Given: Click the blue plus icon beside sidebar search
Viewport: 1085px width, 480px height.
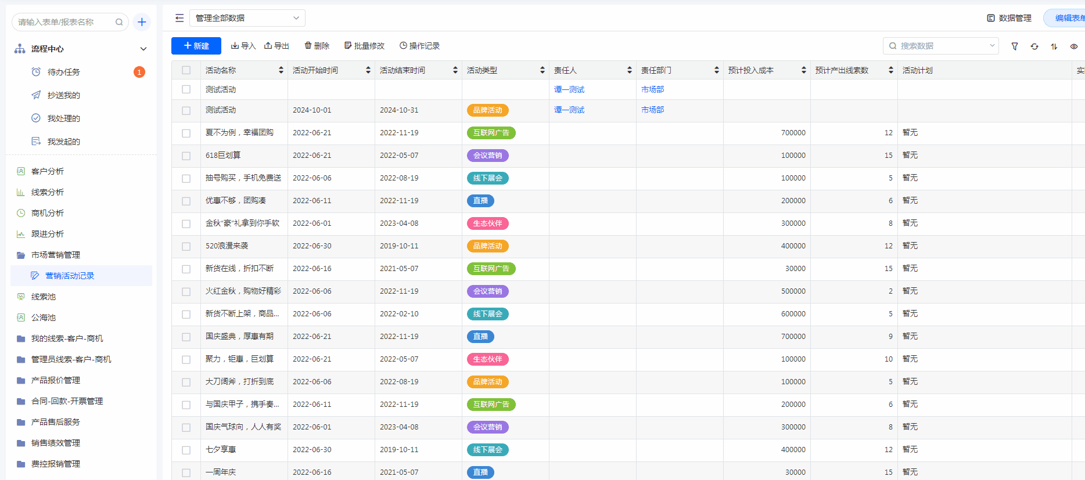Looking at the screenshot, I should click(x=142, y=22).
